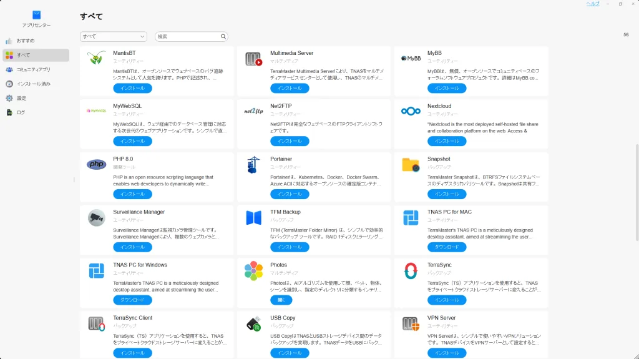Click the Snapshot app title
639x359 pixels.
pos(439,159)
